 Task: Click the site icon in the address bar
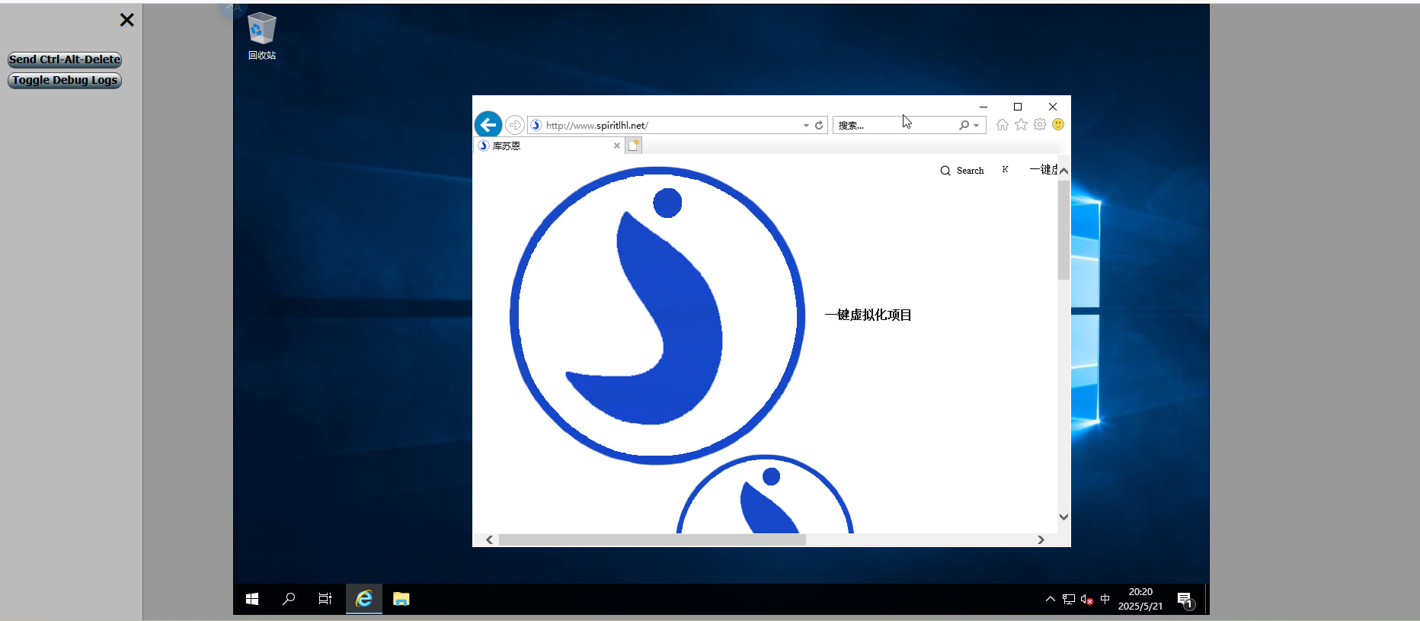[536, 125]
